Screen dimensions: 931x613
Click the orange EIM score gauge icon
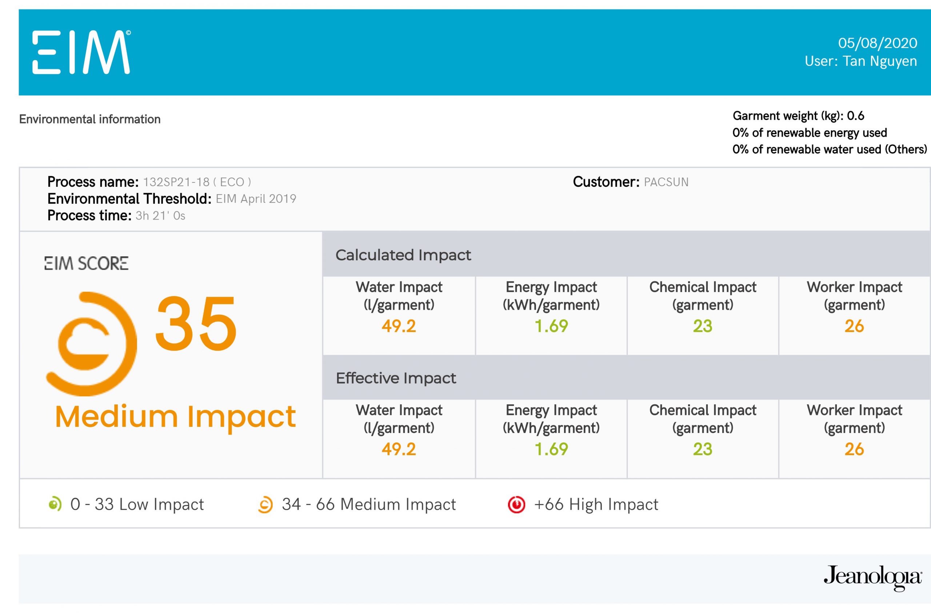pos(92,344)
